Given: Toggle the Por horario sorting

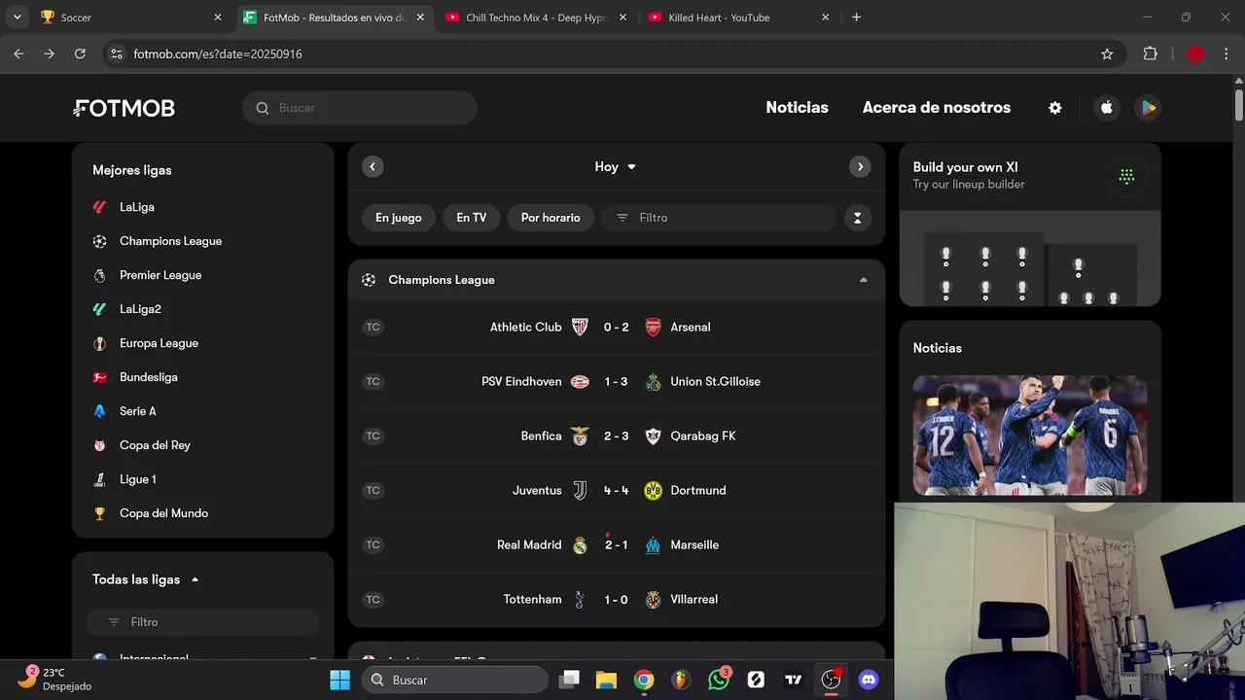Looking at the screenshot, I should (551, 218).
